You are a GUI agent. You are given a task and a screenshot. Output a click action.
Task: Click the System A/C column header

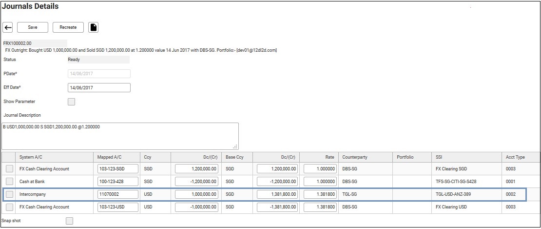(30, 157)
